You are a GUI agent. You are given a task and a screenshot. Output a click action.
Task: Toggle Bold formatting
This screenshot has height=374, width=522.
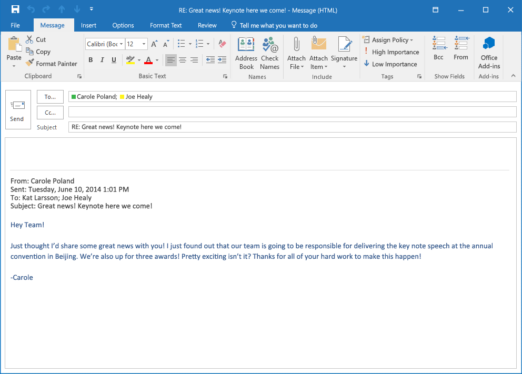pos(91,60)
